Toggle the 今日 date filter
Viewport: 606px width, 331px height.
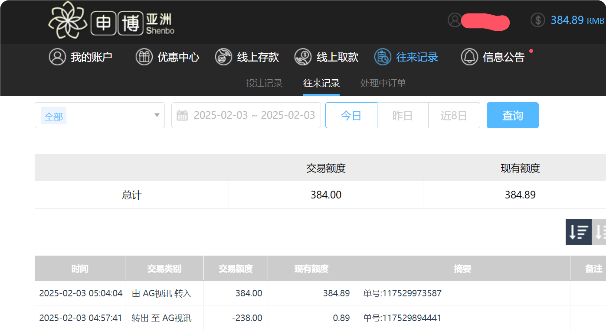351,115
